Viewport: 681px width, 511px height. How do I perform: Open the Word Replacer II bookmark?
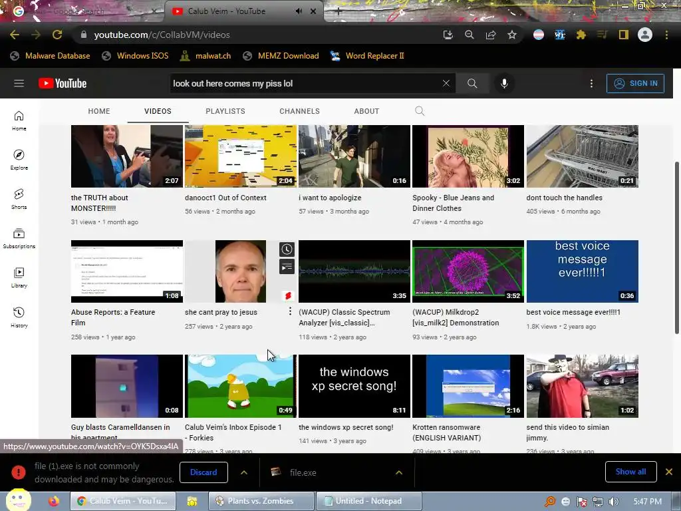click(x=367, y=56)
